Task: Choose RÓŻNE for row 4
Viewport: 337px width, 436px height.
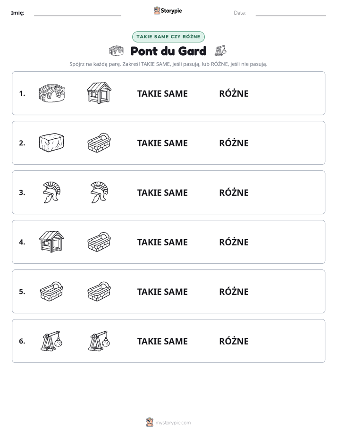Action: pos(234,242)
